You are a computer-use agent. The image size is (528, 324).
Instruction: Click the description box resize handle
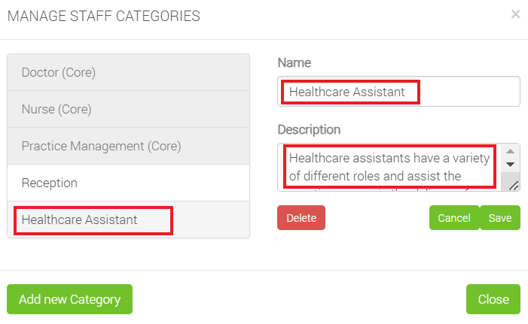pos(513,185)
